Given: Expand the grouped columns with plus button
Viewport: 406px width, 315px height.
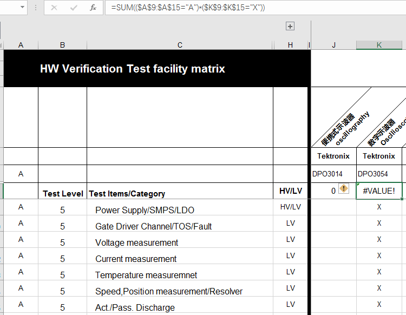Looking at the screenshot, I should click(290, 26).
